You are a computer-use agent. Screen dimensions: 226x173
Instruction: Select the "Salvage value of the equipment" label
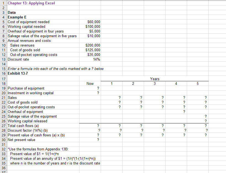tap(32, 116)
